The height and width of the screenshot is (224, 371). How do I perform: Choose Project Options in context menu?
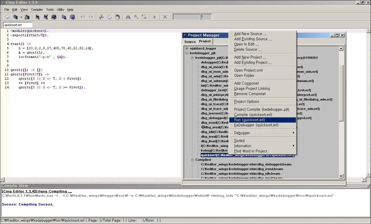(246, 102)
